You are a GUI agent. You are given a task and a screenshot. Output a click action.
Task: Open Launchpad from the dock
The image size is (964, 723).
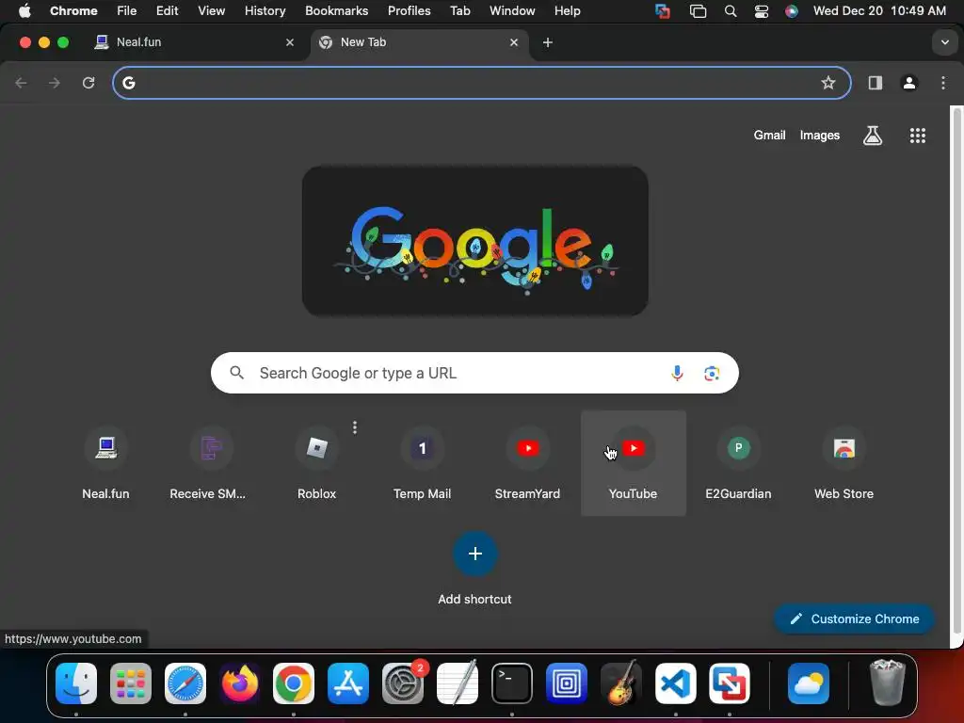click(x=131, y=683)
